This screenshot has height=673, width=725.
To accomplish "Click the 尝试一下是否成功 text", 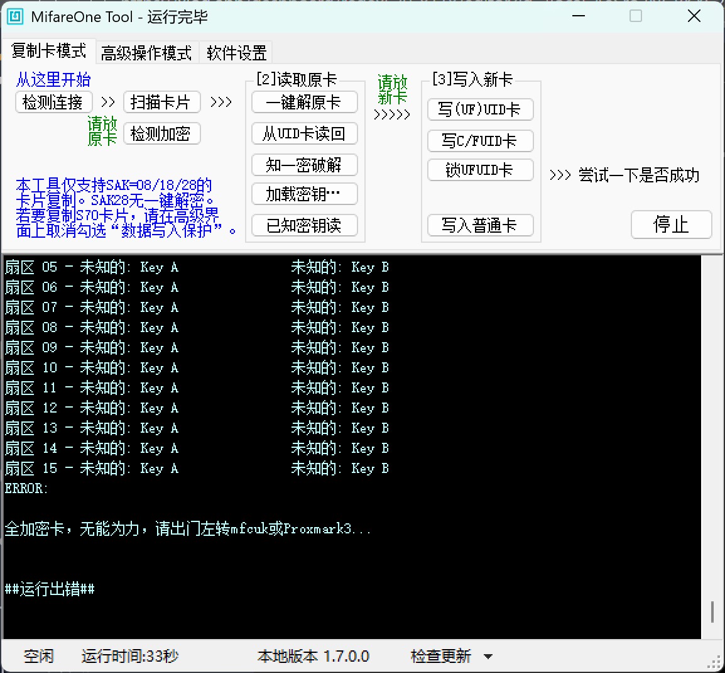I will (x=638, y=175).
